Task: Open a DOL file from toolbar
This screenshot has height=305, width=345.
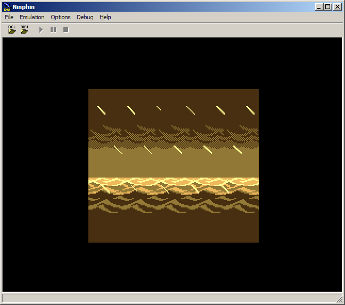Action: [12, 29]
